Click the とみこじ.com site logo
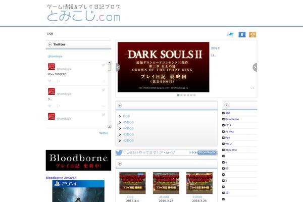Image resolution: width=303 pixels, height=202 pixels. [84, 13]
